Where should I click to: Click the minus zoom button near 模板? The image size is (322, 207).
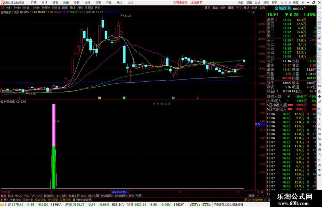click(263, 196)
